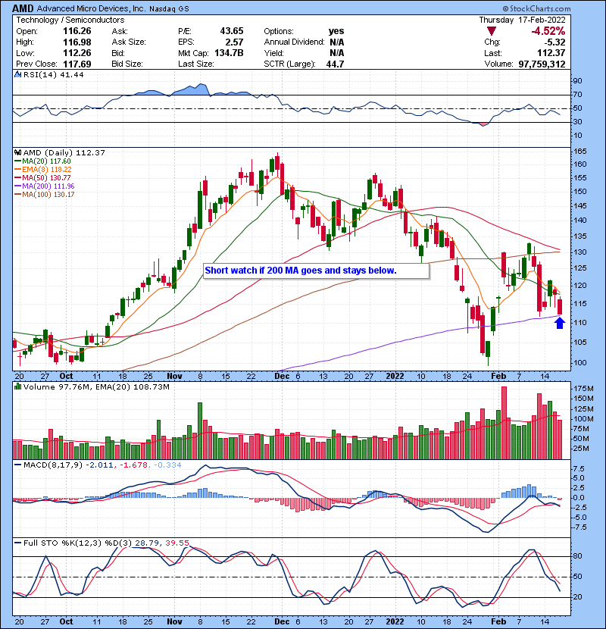This screenshot has width=606, height=629.
Task: Click the -7.5 label on MACD axis
Action: coord(582,527)
